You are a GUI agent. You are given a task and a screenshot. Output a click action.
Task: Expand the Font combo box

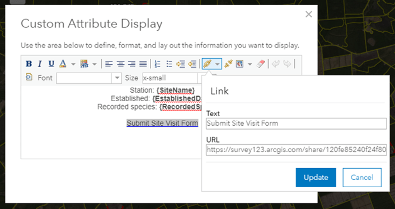point(117,78)
